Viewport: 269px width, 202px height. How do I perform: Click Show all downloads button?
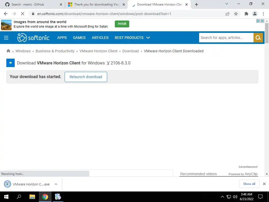point(249,184)
